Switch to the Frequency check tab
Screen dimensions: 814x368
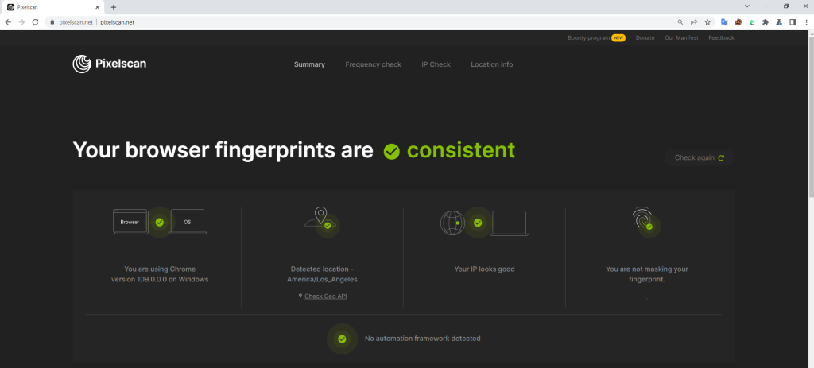pyautogui.click(x=374, y=64)
